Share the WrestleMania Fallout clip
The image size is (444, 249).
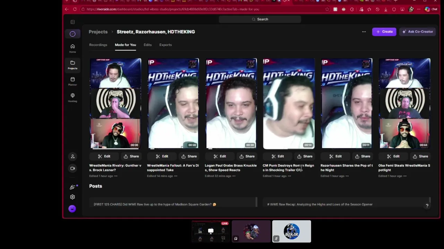coord(189,156)
